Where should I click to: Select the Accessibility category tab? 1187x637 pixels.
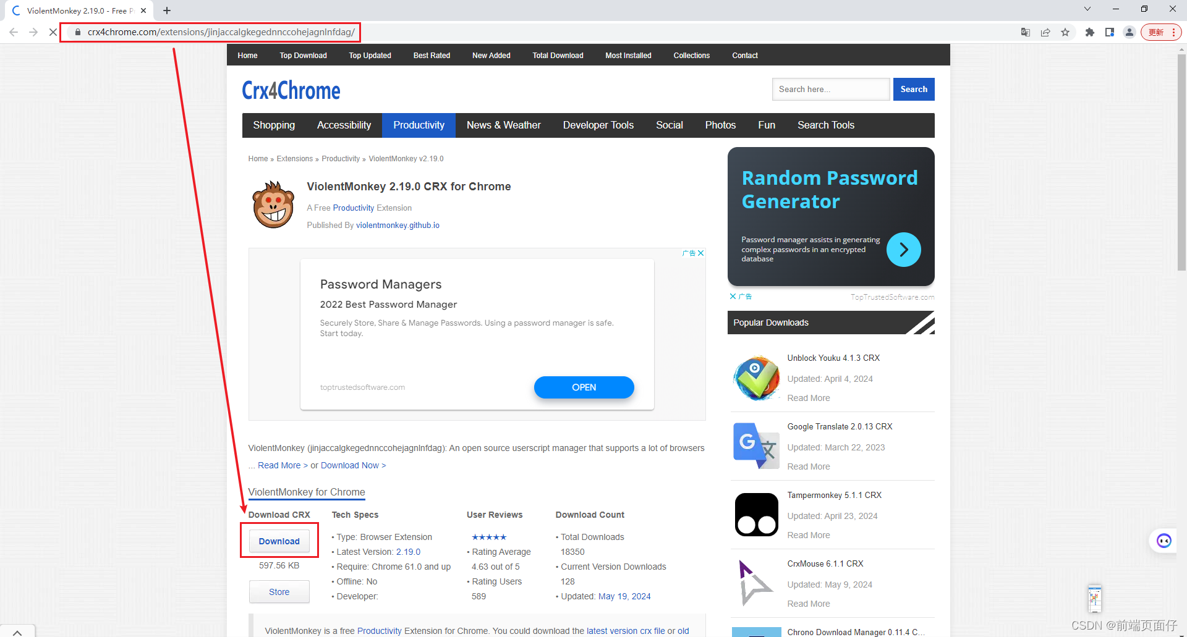(x=344, y=125)
